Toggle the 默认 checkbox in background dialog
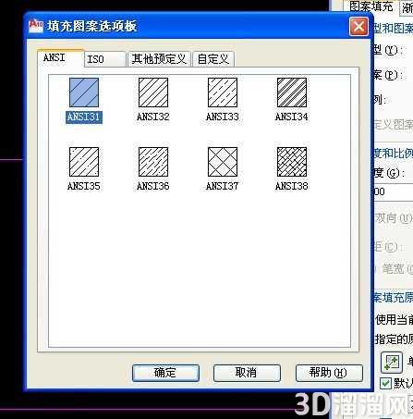The height and width of the screenshot is (419, 413). point(385,383)
